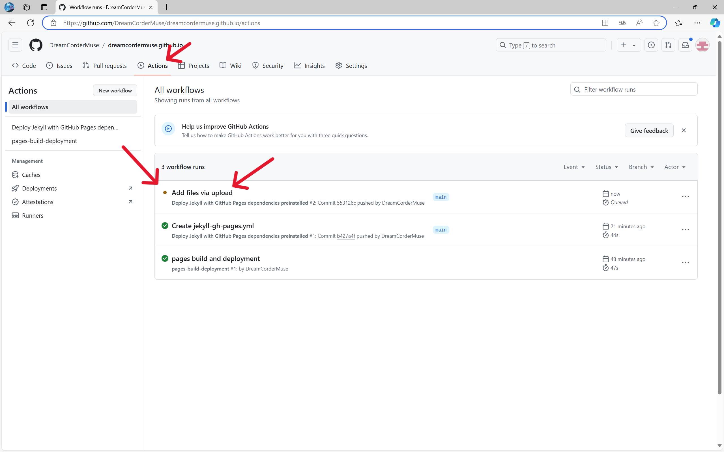Switch to the Security tab
The width and height of the screenshot is (724, 452).
coord(268,66)
